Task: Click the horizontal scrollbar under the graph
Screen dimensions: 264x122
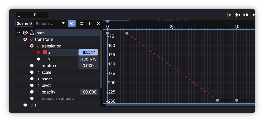Action: pos(180,105)
